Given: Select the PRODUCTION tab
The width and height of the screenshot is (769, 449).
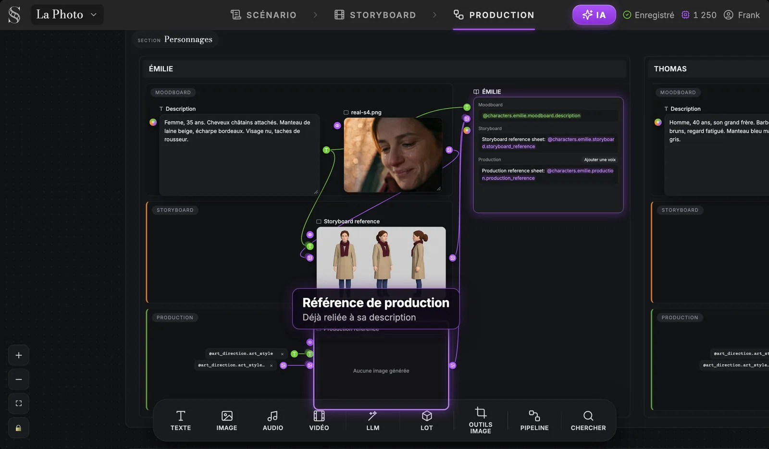Looking at the screenshot, I should tap(494, 15).
